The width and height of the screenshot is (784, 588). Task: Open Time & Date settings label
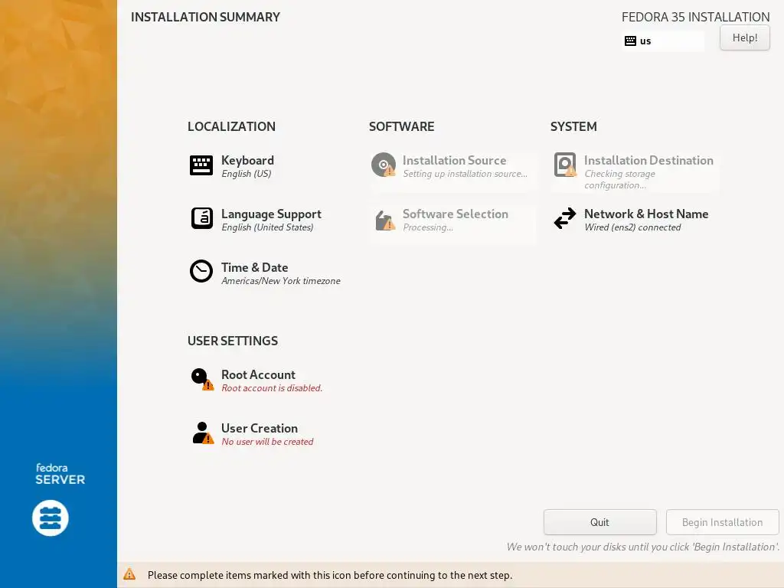click(x=254, y=267)
